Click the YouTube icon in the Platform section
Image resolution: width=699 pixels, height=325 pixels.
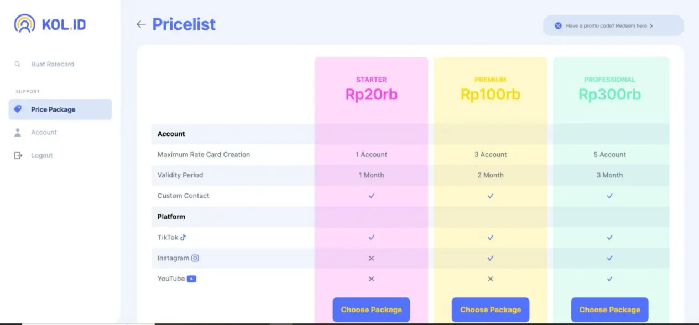pyautogui.click(x=192, y=279)
